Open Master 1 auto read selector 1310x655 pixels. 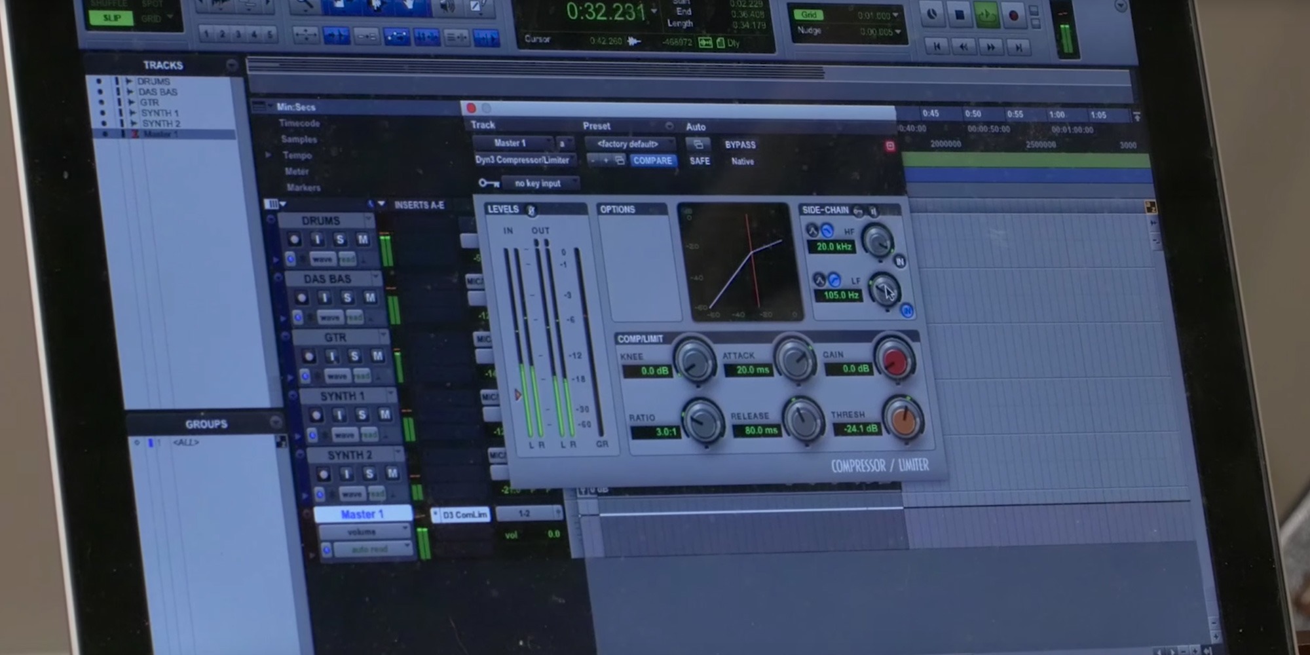point(373,549)
